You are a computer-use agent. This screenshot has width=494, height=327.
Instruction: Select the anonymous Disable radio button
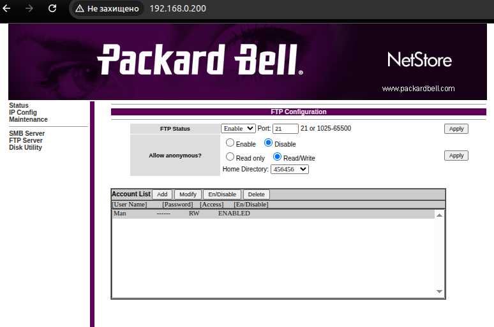pyautogui.click(x=269, y=143)
